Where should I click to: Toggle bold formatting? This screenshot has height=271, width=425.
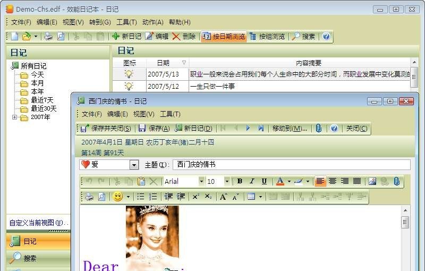240,181
